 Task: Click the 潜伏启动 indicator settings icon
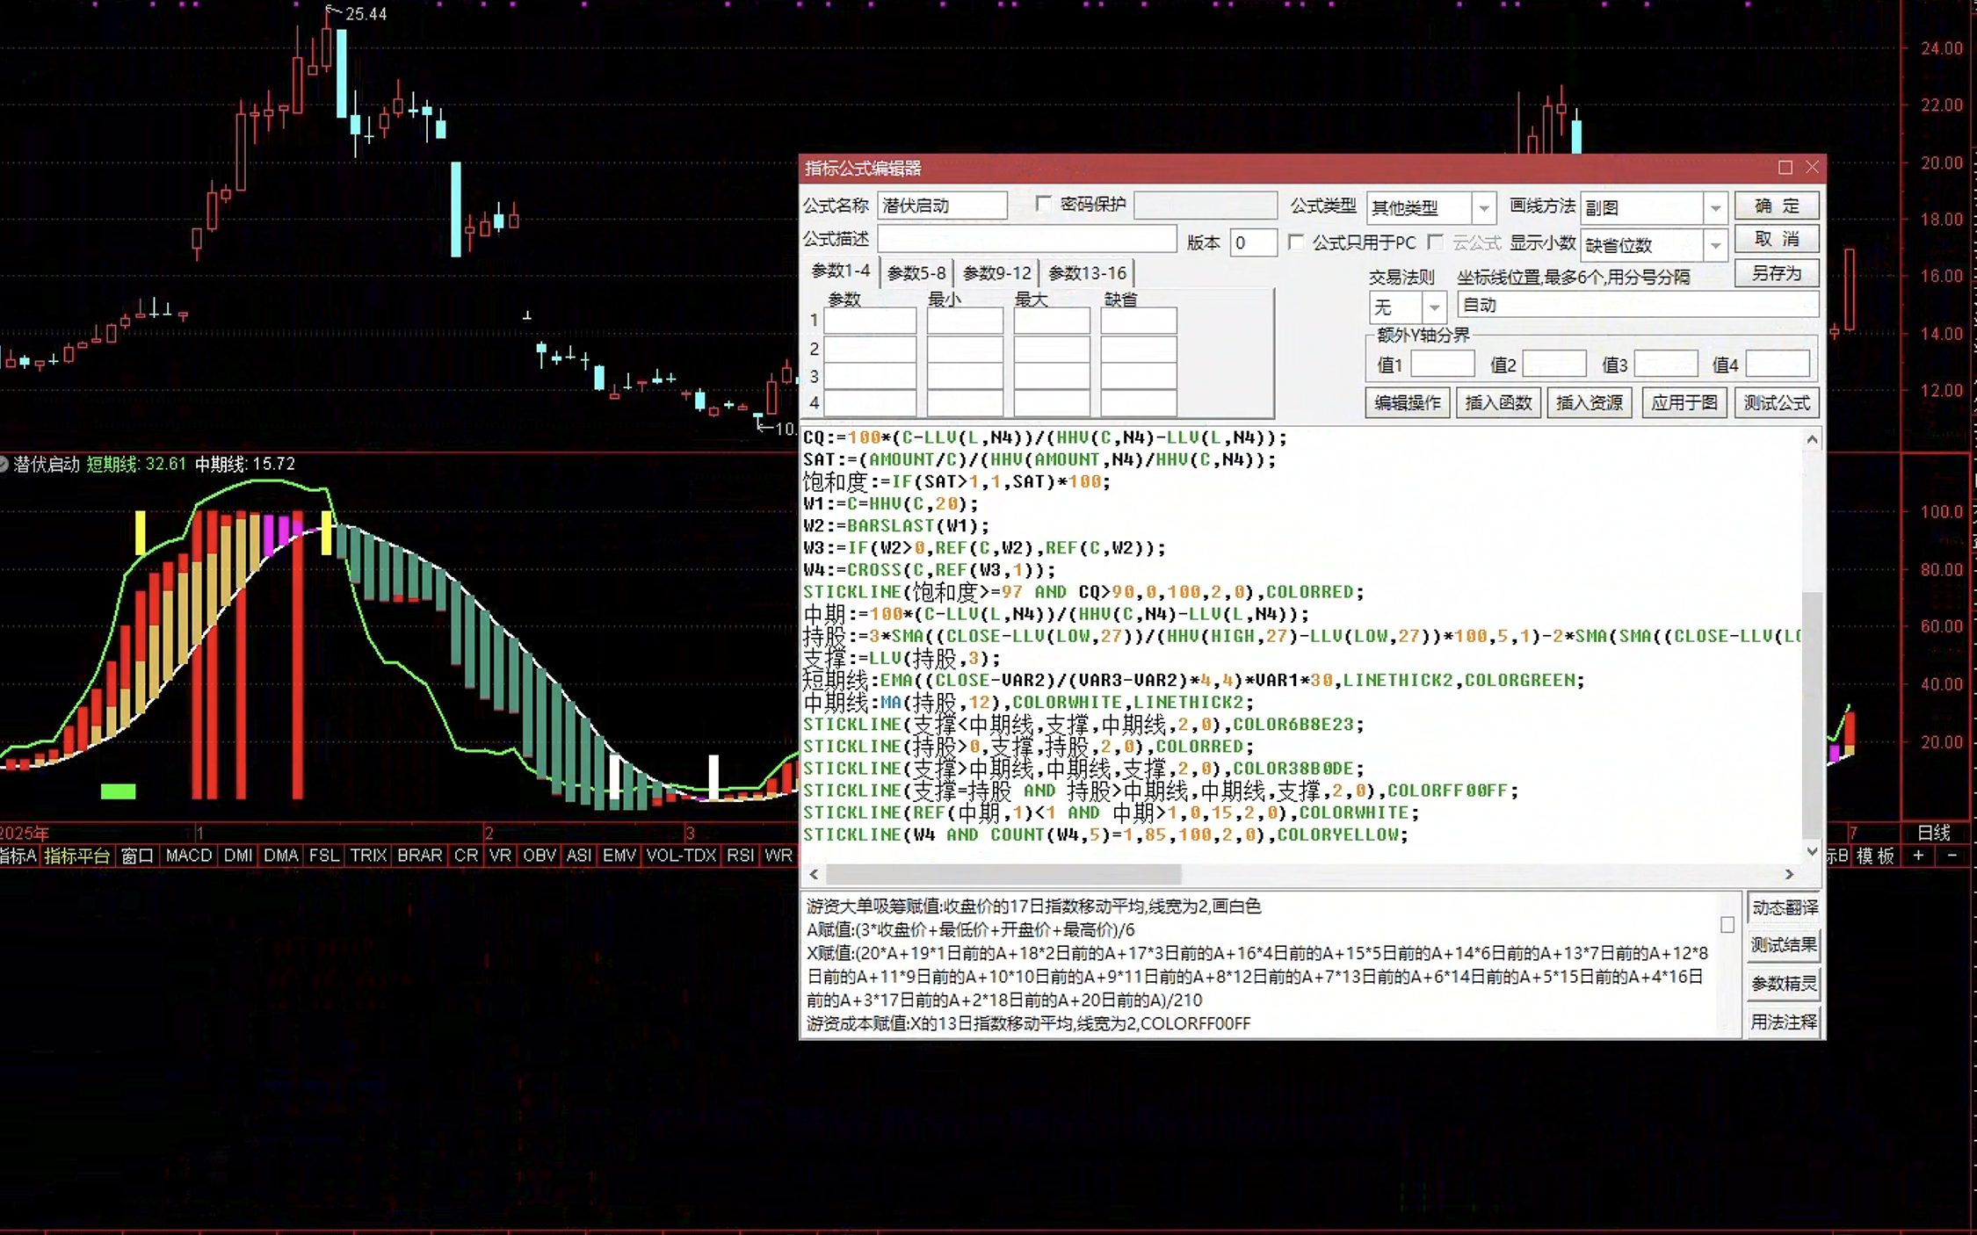(x=4, y=464)
